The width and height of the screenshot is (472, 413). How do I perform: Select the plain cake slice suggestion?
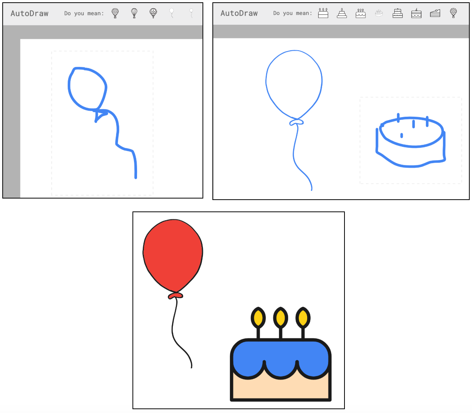click(x=435, y=13)
